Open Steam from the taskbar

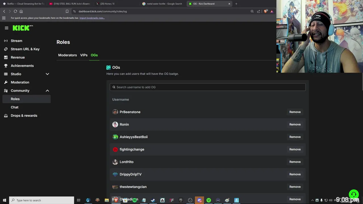pyautogui.click(x=153, y=200)
